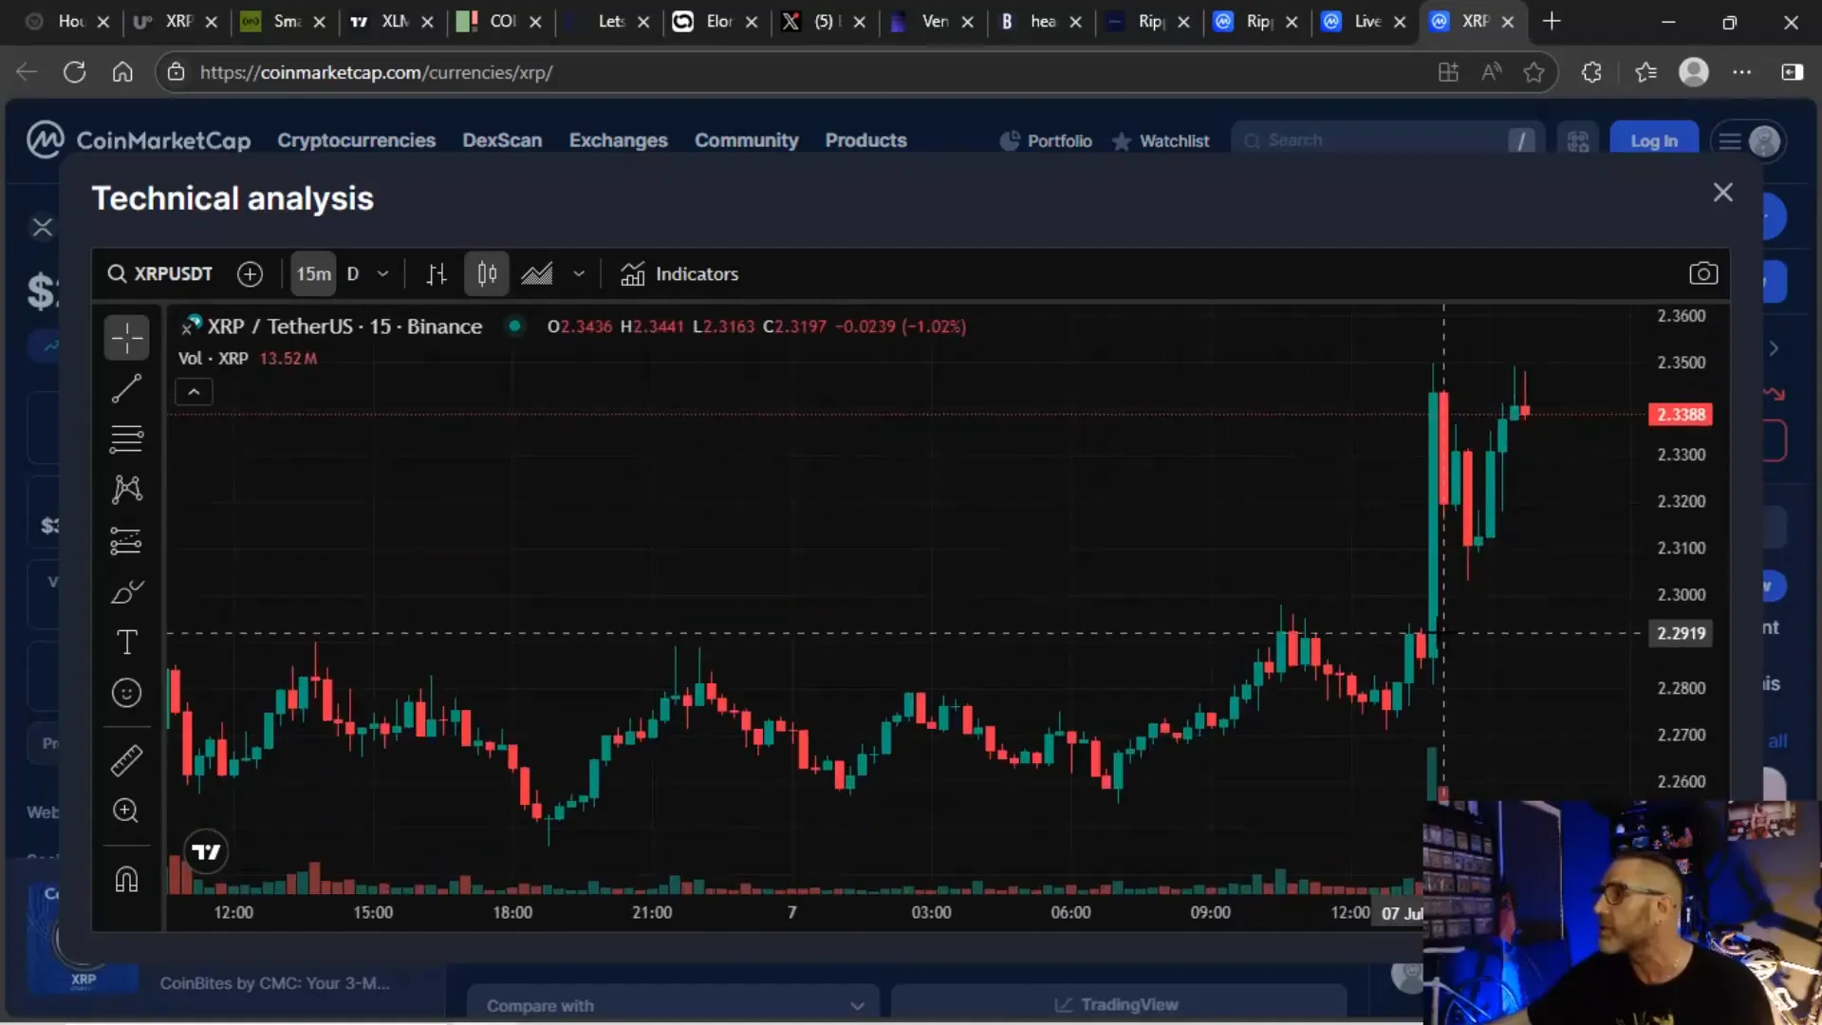
Task: Search symbol XRPUSDT
Action: (160, 274)
